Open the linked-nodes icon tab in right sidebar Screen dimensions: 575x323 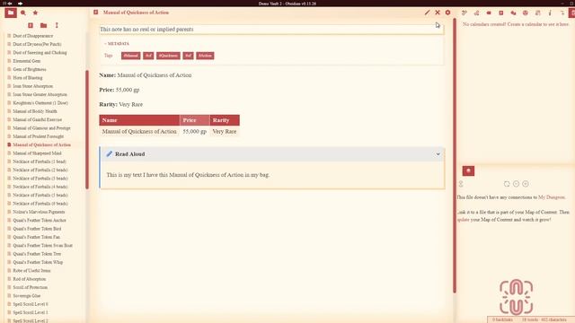click(x=476, y=13)
